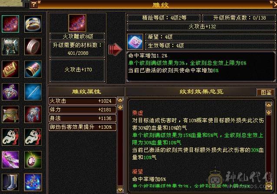The width and height of the screenshot is (277, 194).
Task: Select the 御劲伤害效果提升 attribute row
Action: click(x=82, y=127)
